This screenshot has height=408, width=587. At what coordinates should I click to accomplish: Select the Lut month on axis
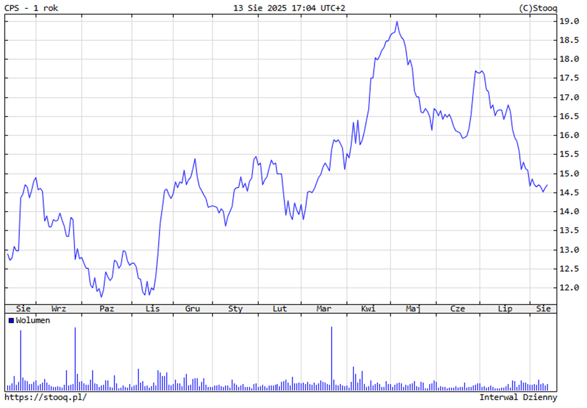coord(280,309)
